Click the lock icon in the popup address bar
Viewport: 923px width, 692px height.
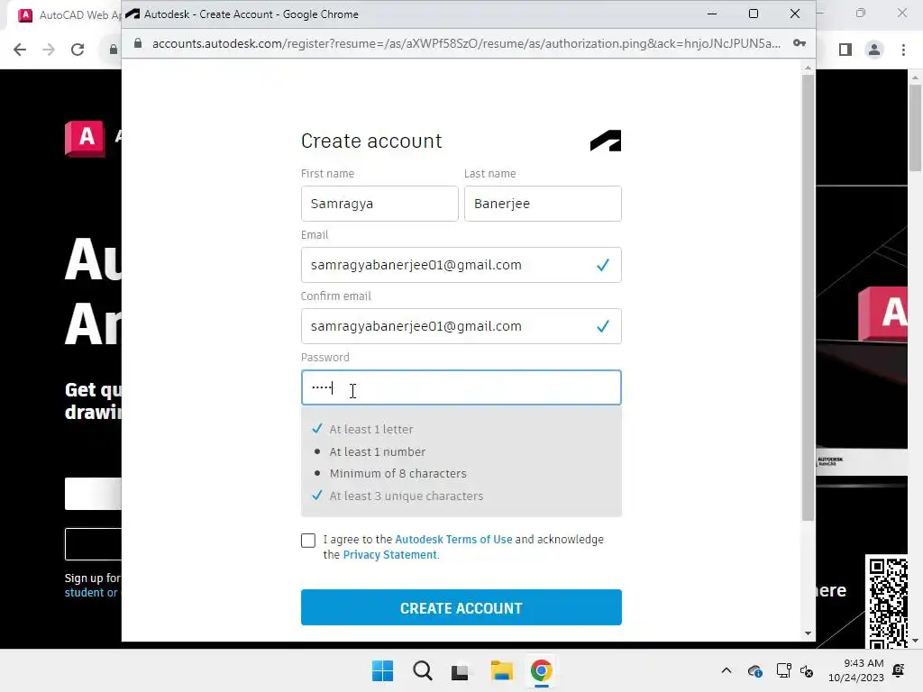pos(138,43)
